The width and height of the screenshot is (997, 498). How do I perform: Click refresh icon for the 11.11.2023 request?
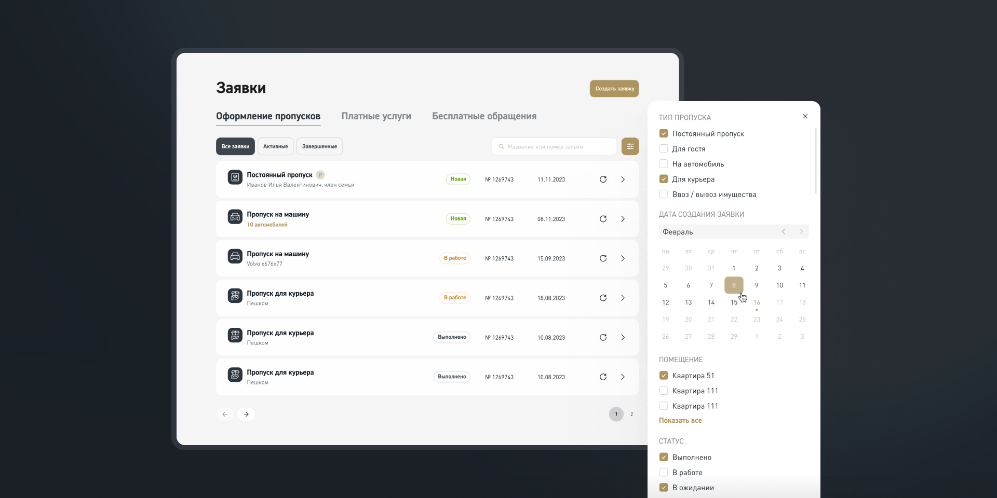coord(603,179)
